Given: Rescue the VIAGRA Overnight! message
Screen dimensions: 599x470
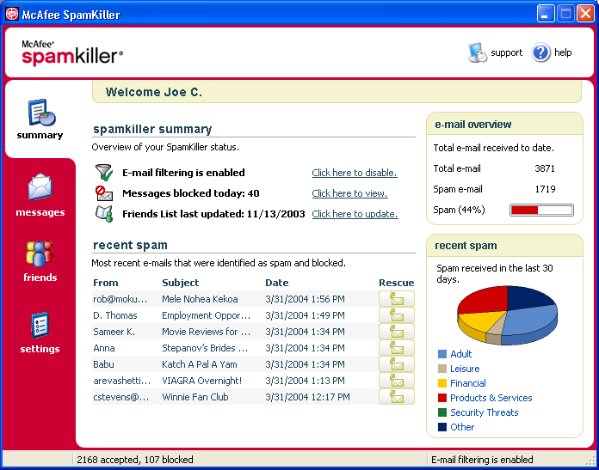Looking at the screenshot, I should coord(397,381).
